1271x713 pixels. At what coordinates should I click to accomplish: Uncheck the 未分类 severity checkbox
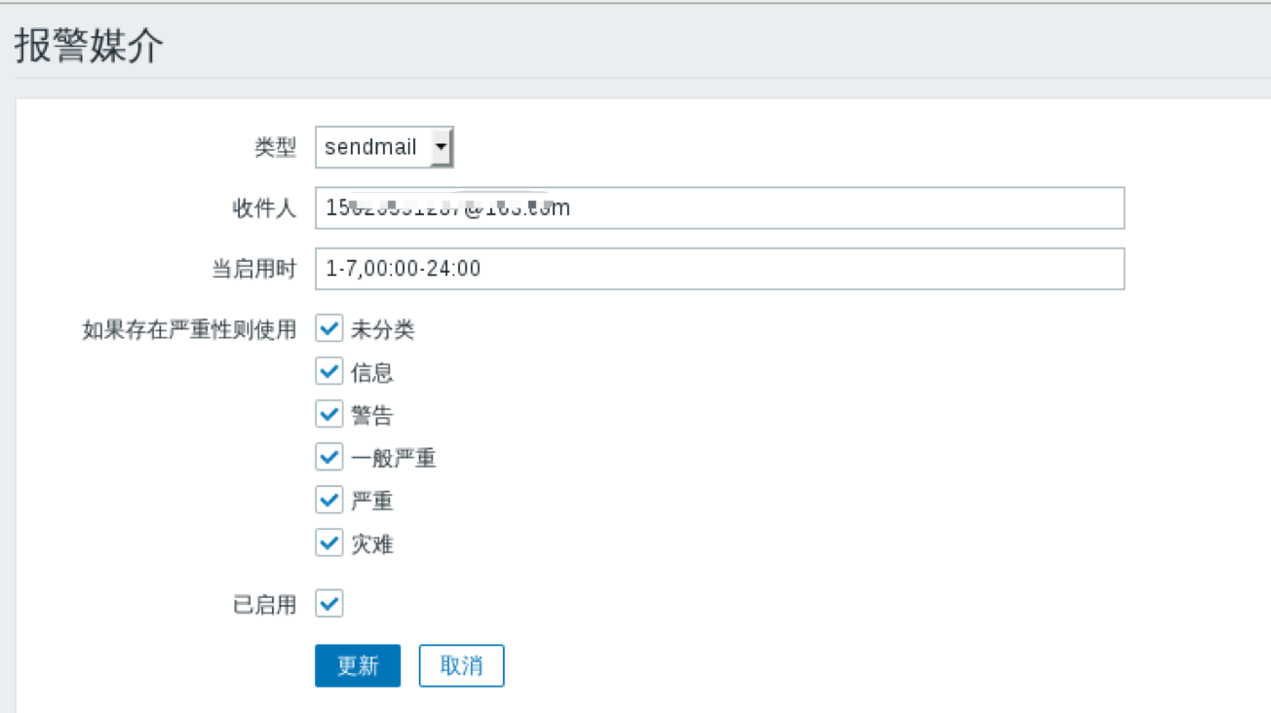329,329
